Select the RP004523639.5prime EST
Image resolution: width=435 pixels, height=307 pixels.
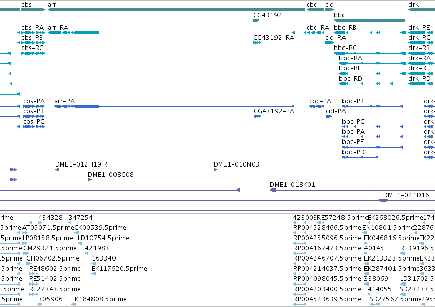click(x=300, y=304)
